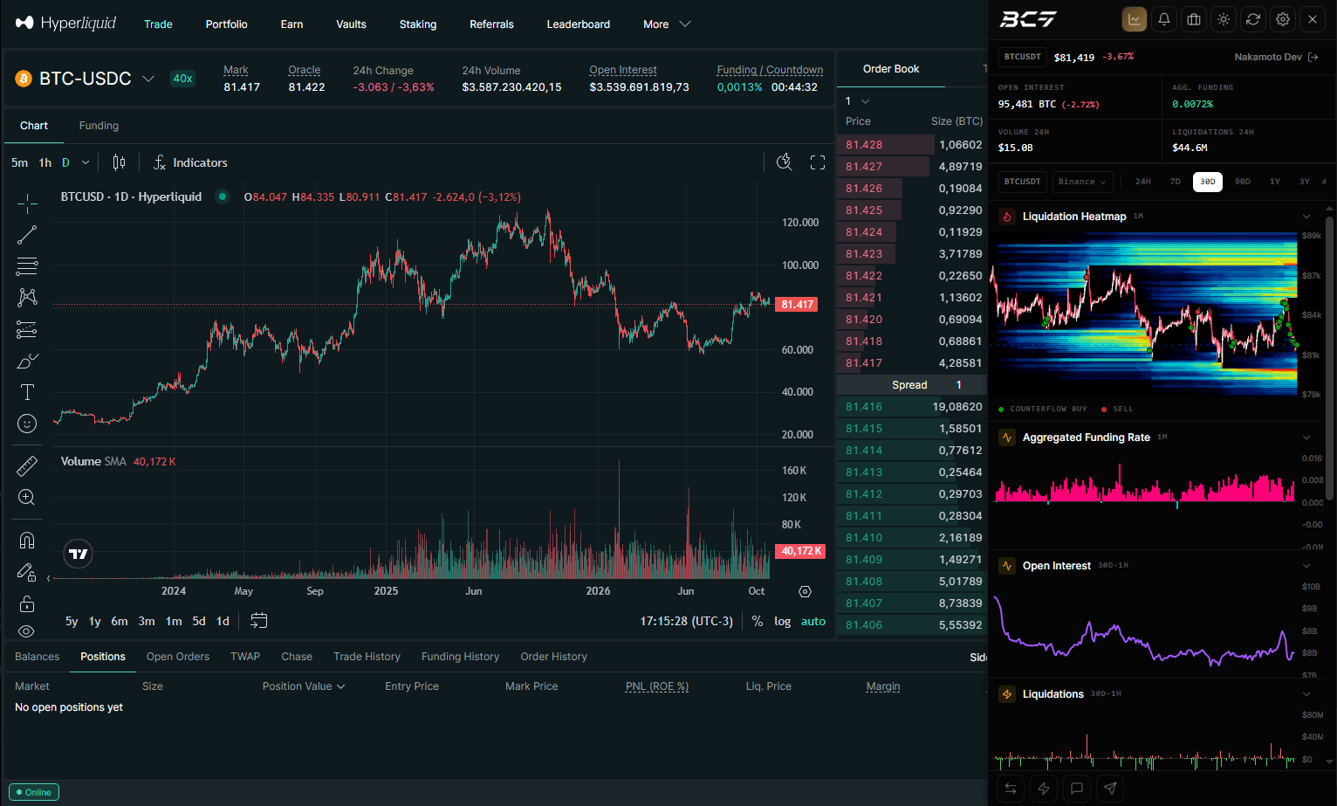The height and width of the screenshot is (806, 1337).
Task: Toggle auto scale on chart
Action: tap(813, 622)
